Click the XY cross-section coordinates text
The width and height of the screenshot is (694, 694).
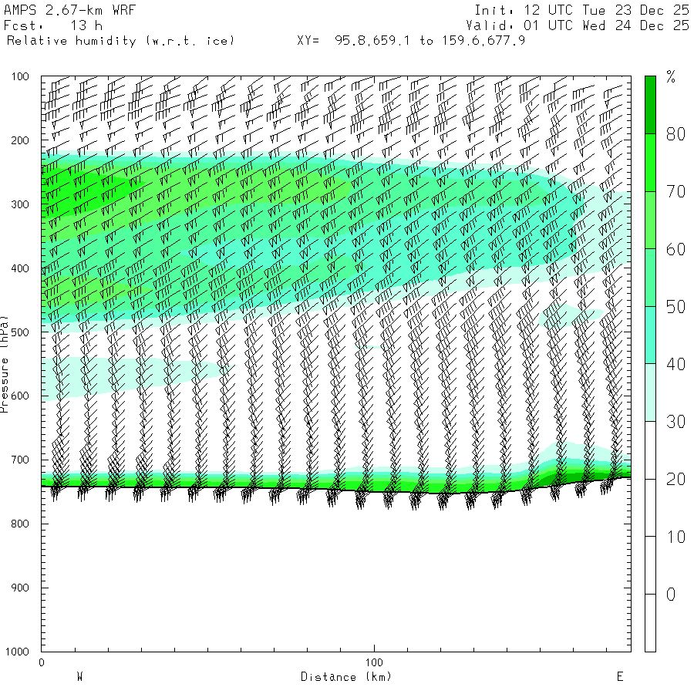[x=411, y=41]
